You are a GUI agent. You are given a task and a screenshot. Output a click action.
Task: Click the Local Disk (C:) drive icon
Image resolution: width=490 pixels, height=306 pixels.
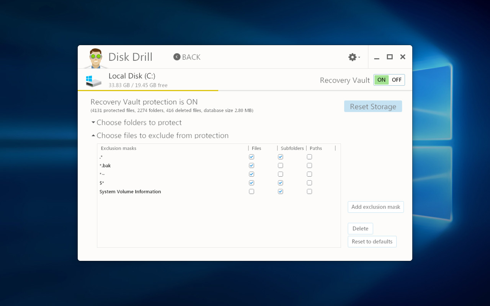(x=94, y=81)
